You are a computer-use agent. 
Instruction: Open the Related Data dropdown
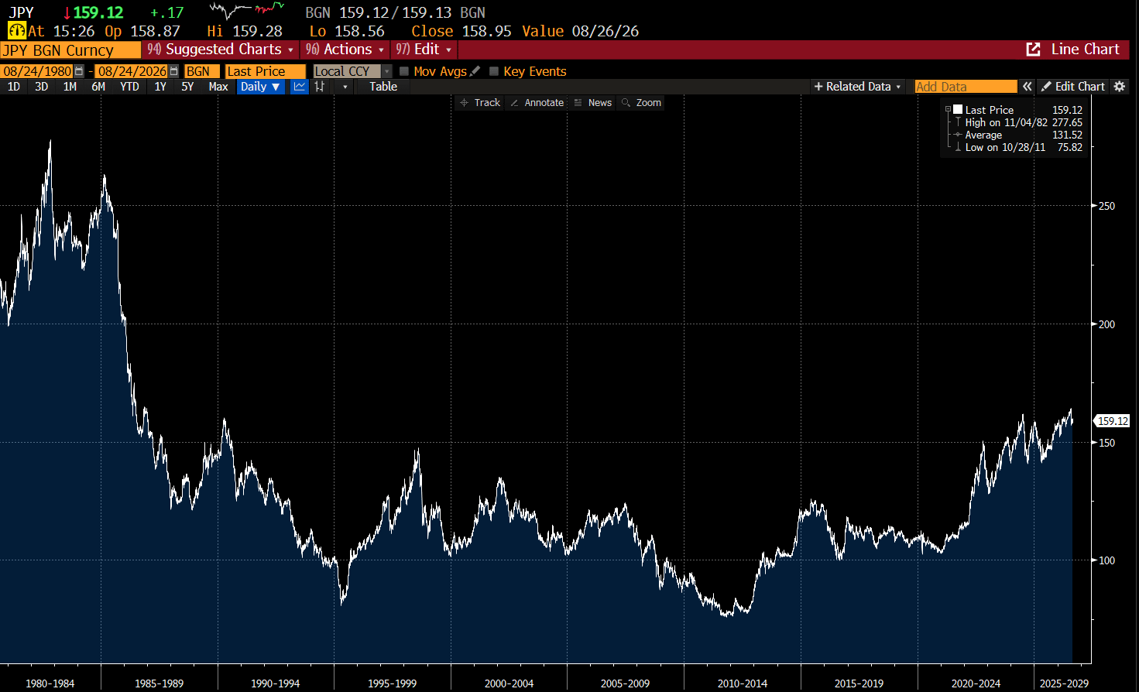point(857,87)
